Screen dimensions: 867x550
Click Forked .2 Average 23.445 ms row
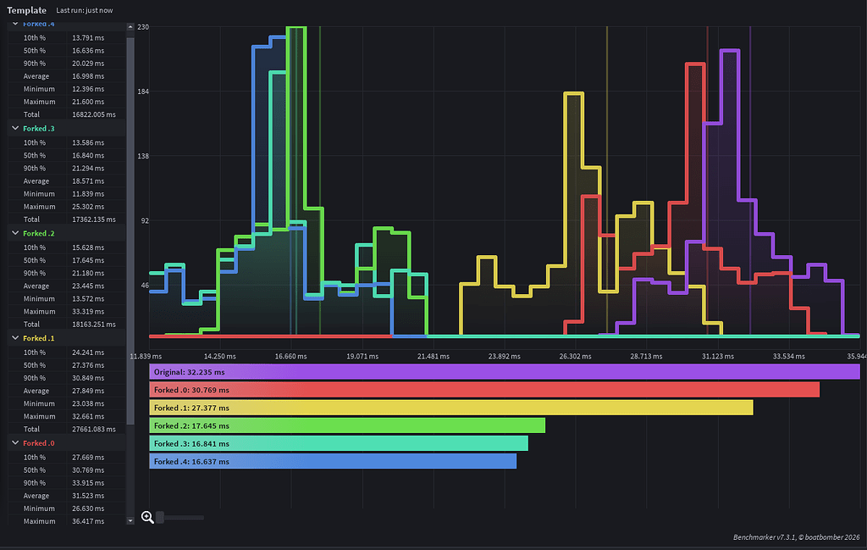[x=67, y=286]
